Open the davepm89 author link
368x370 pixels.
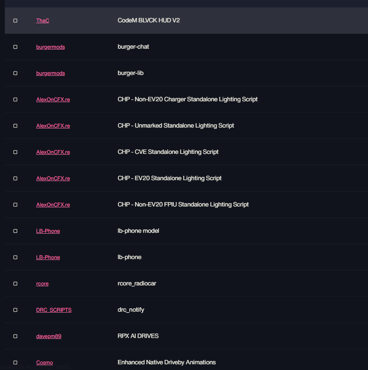[49, 336]
